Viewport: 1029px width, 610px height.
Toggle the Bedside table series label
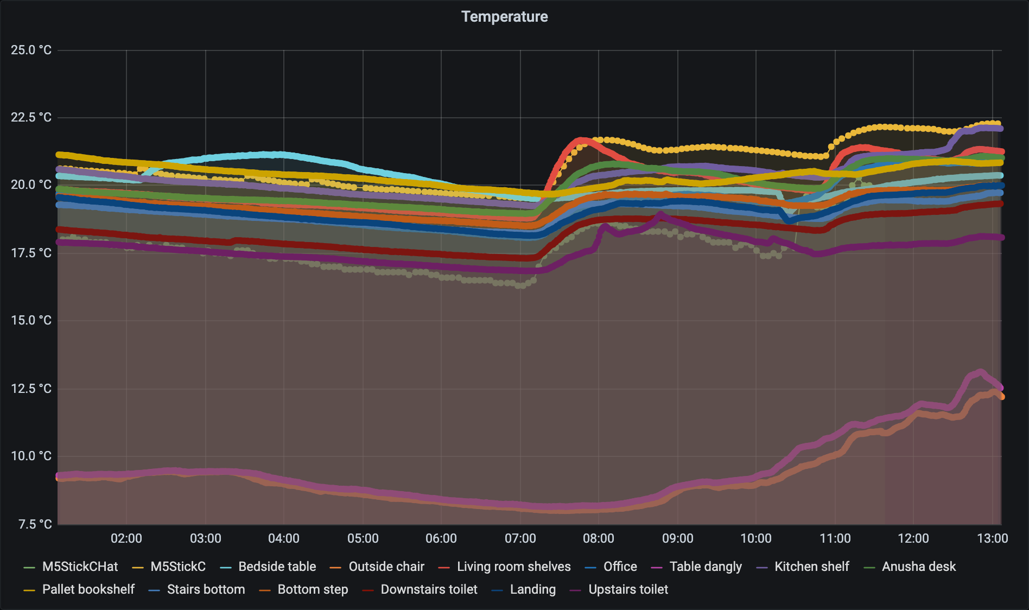click(277, 567)
